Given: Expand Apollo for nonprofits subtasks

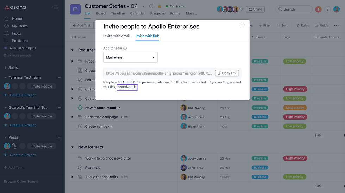Looking at the screenshot, I should [x=72, y=177].
